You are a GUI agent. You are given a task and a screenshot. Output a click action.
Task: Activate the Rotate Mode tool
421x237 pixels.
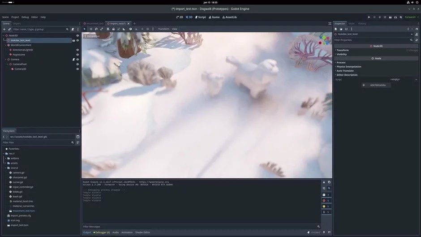point(96,29)
